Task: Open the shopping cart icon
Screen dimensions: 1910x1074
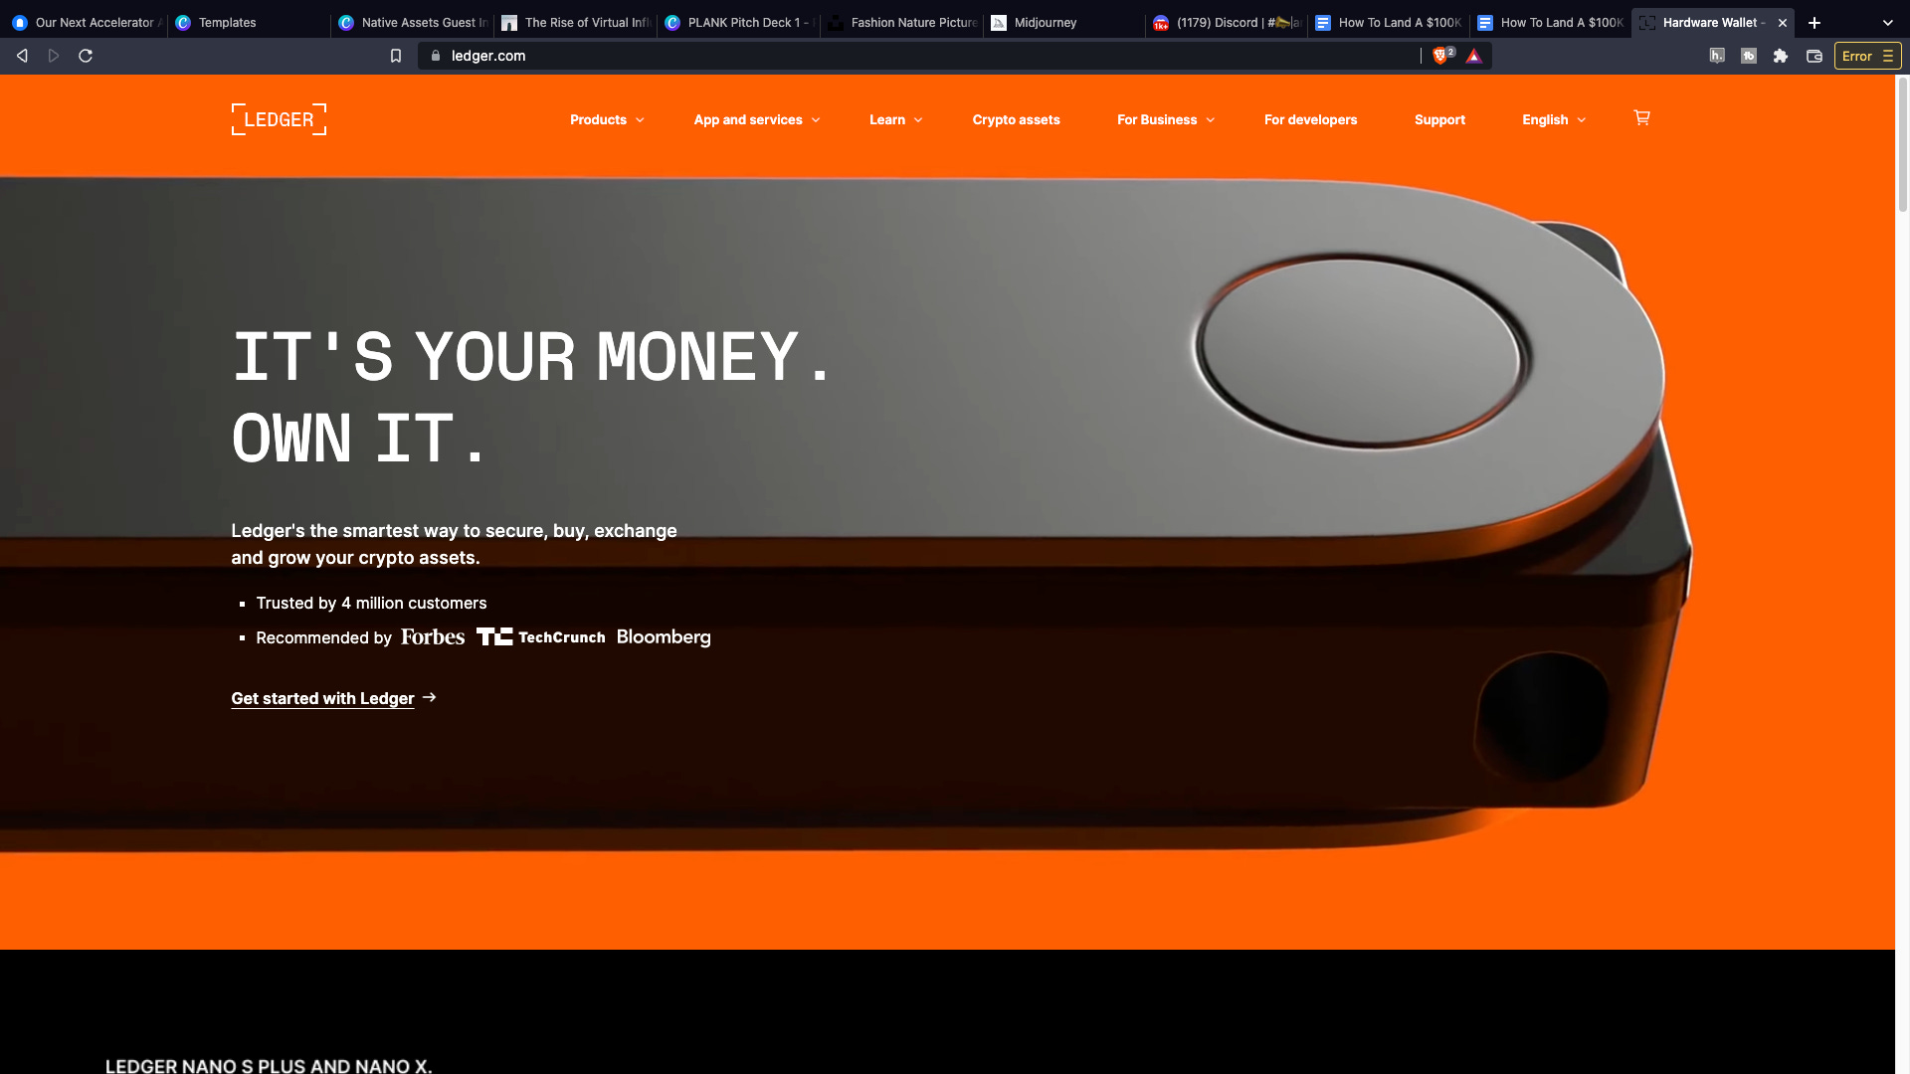Action: 1641,118
